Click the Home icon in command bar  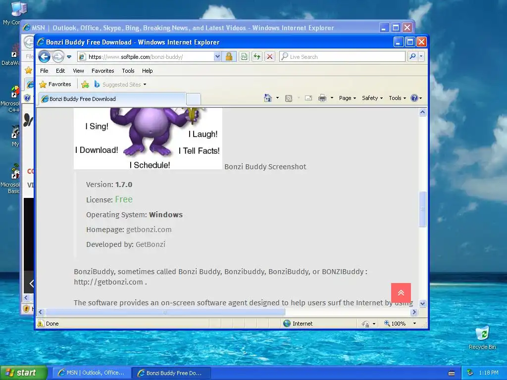pyautogui.click(x=267, y=98)
